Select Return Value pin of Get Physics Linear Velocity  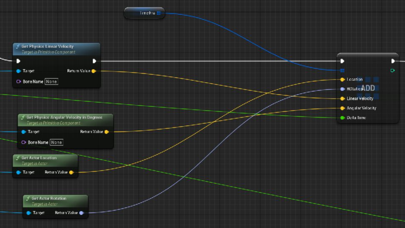(x=94, y=71)
